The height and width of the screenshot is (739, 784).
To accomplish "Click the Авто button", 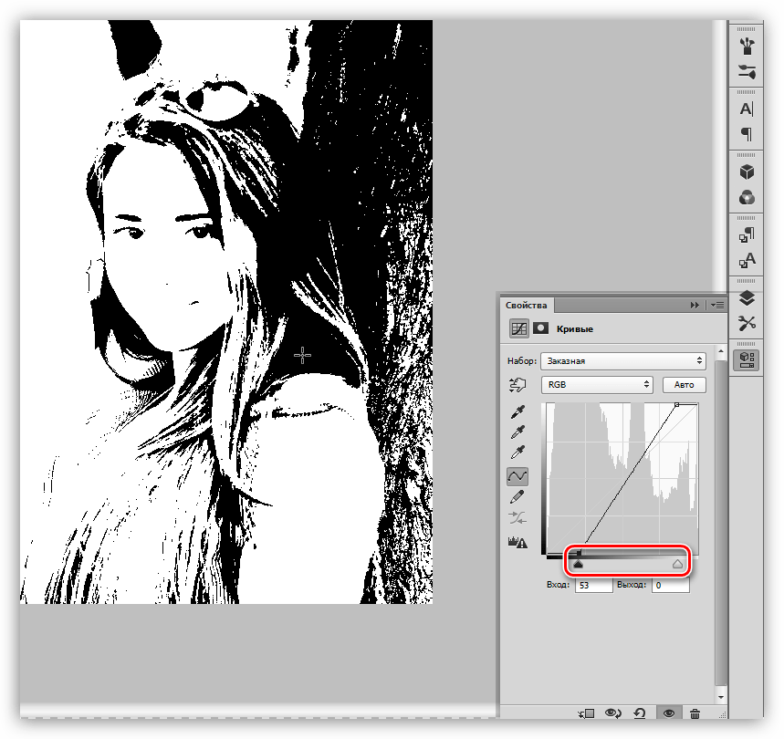I will coord(684,385).
